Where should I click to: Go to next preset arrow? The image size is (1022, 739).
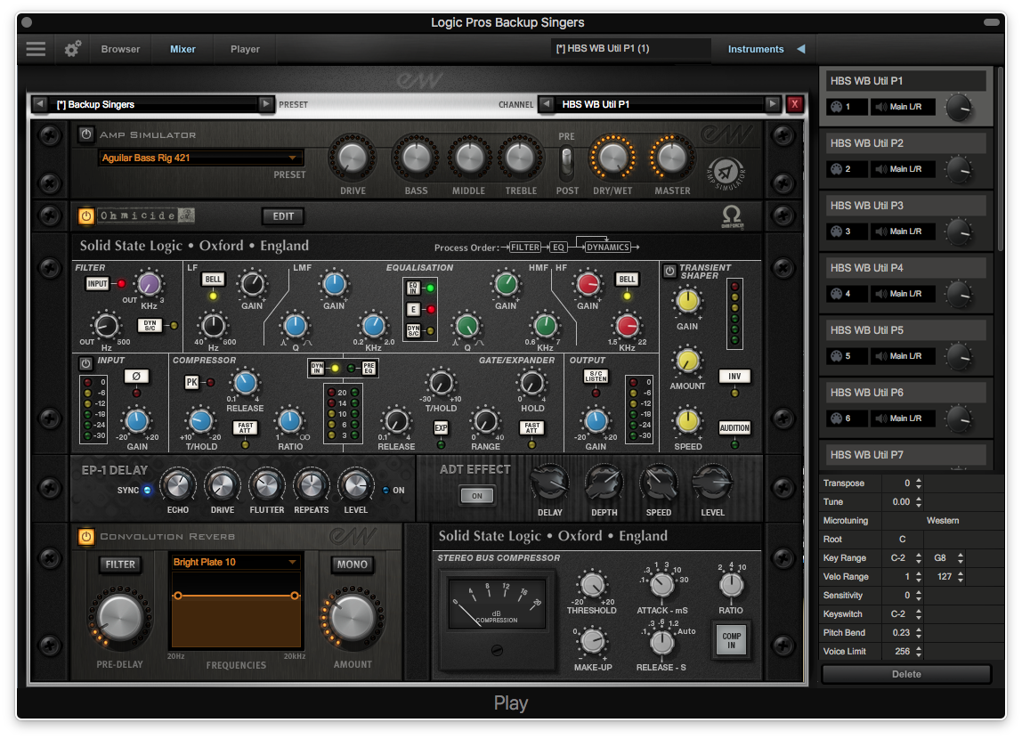click(265, 103)
